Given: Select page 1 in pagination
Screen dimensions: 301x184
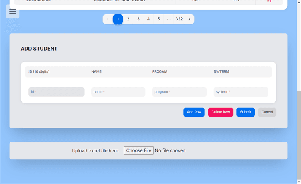Looking at the screenshot, I should (118, 19).
